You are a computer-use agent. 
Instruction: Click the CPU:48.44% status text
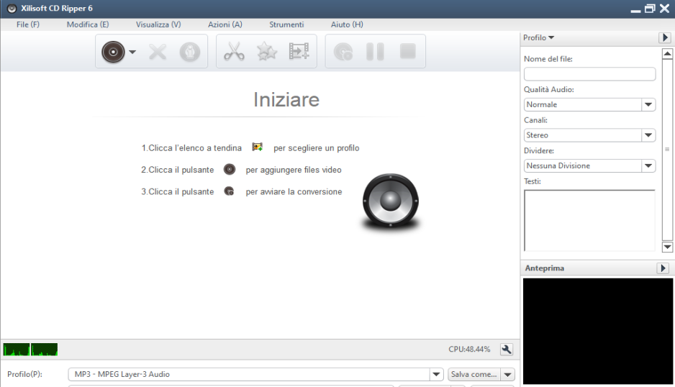[469, 349]
